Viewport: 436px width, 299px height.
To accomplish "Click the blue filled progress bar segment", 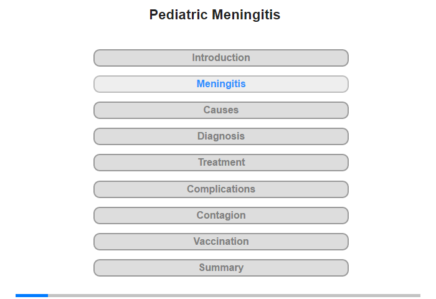I will [32, 295].
